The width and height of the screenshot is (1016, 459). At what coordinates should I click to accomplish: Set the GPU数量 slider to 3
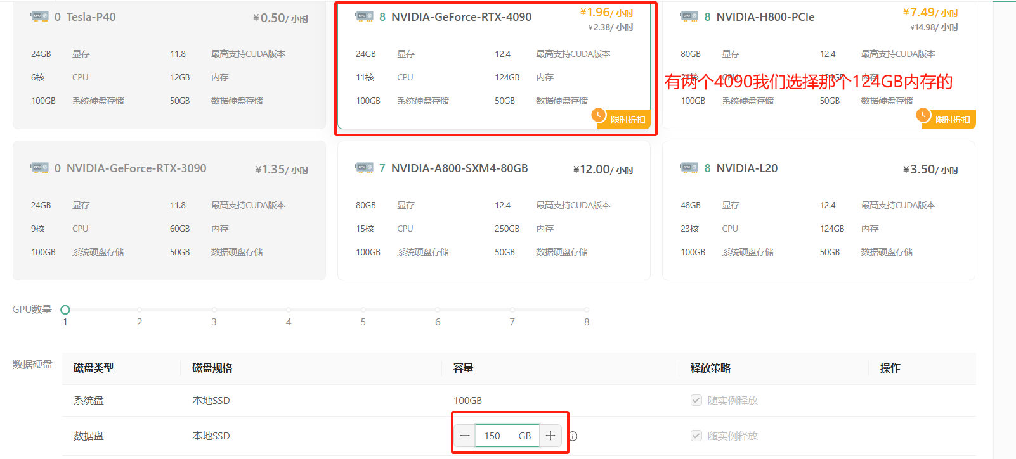click(x=214, y=310)
